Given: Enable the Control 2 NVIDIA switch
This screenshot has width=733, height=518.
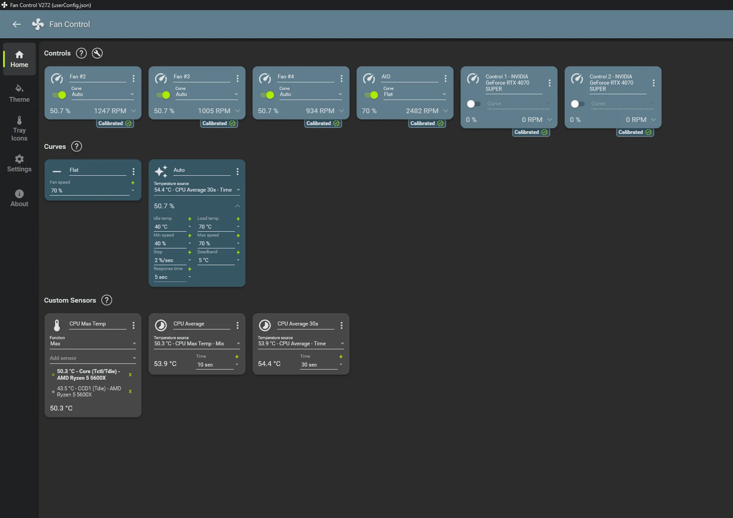Looking at the screenshot, I should tap(577, 104).
